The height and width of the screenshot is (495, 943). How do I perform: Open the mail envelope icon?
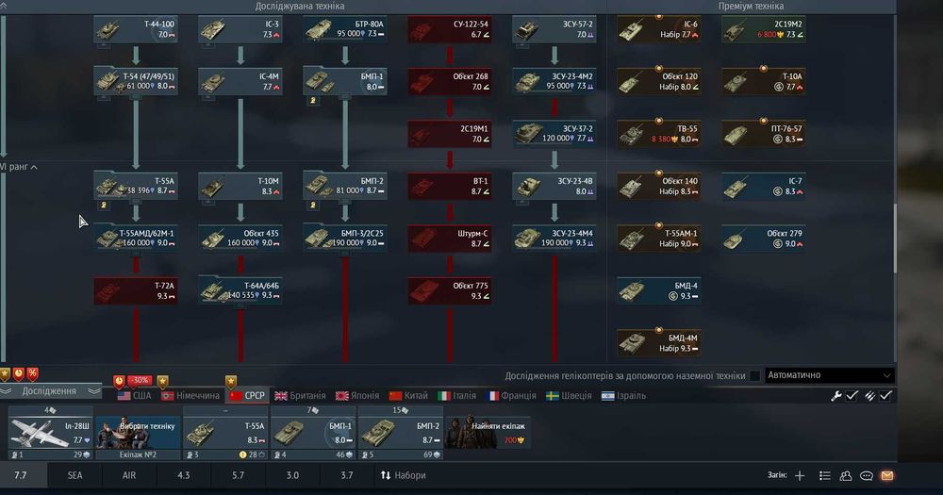(x=887, y=475)
